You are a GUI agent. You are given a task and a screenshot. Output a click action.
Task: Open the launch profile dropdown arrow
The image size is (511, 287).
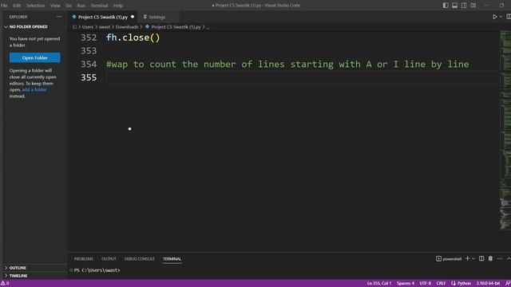[x=473, y=258]
